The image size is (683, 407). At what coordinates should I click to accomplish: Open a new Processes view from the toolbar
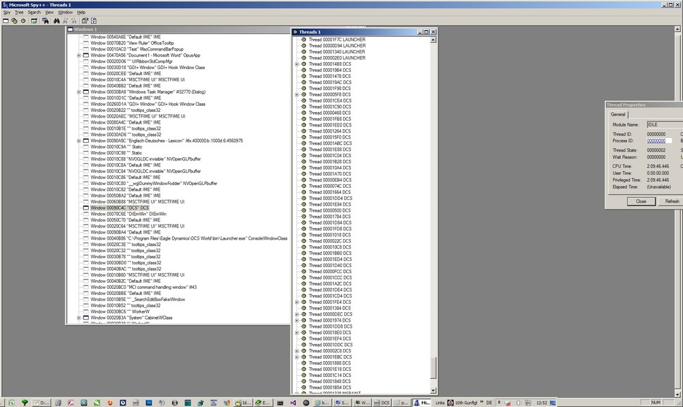(x=14, y=20)
